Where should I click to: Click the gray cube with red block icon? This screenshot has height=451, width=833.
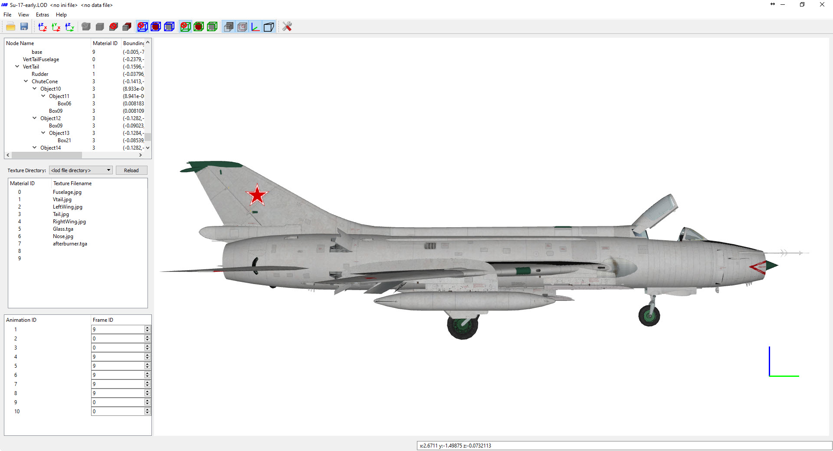[x=127, y=27]
